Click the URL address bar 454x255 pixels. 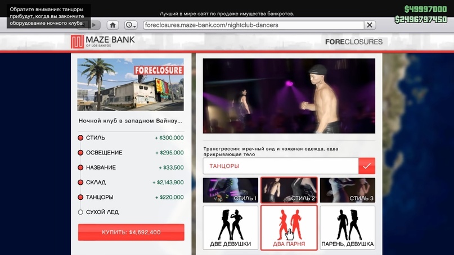252,25
